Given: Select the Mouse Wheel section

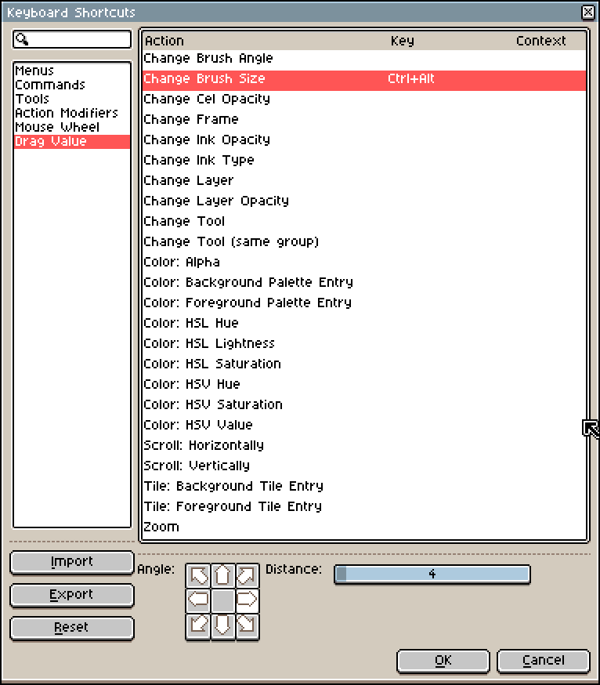Looking at the screenshot, I should pos(57,127).
